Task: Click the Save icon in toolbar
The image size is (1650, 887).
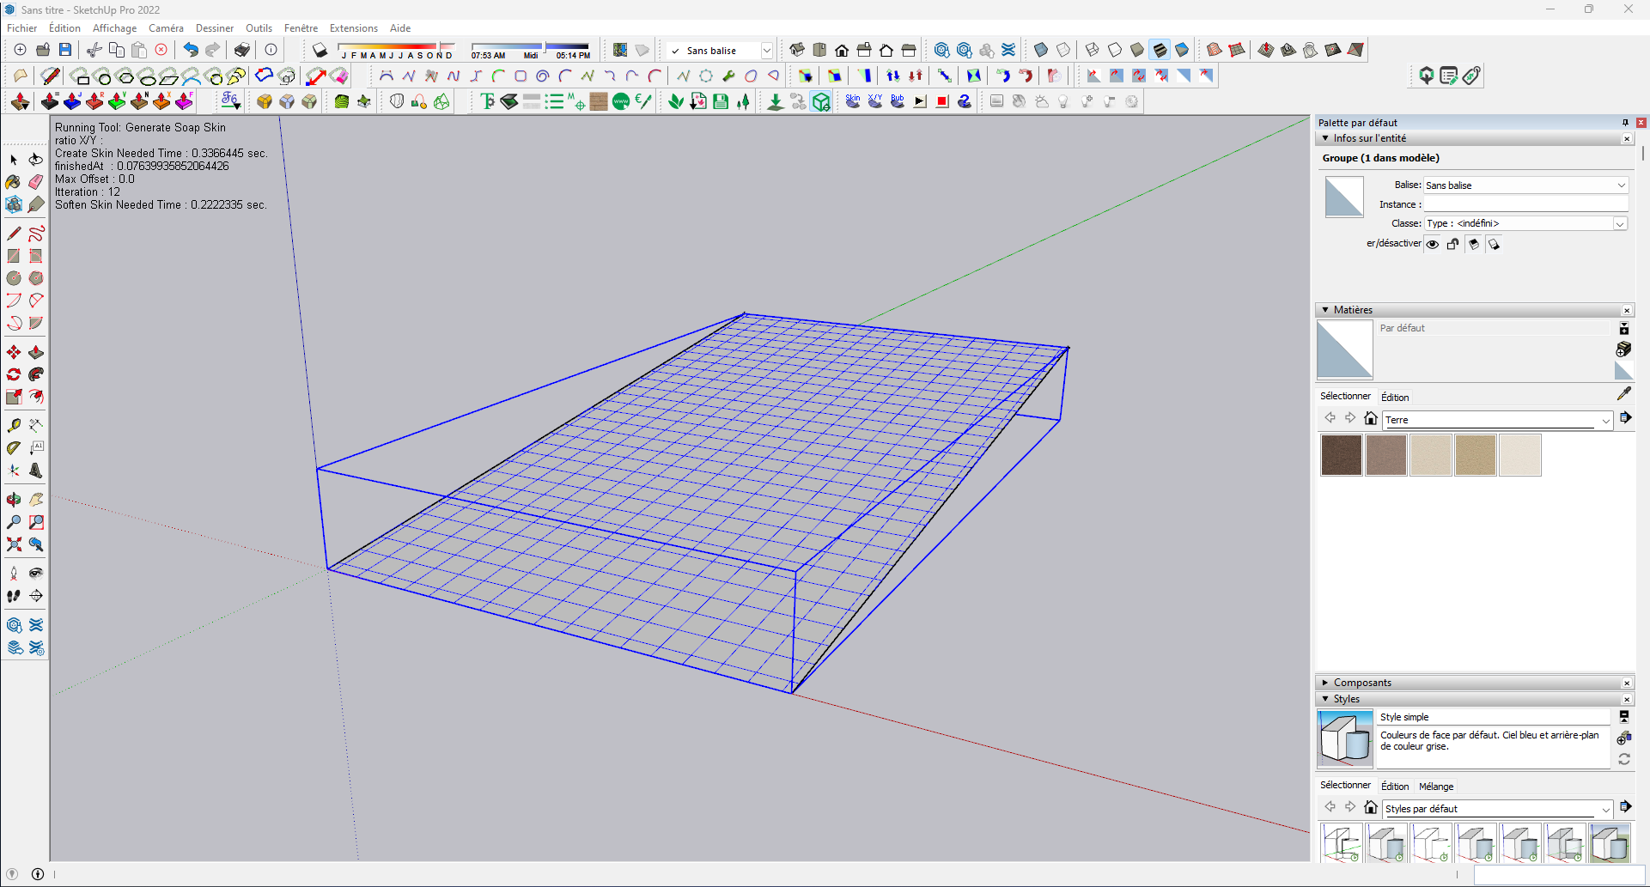Action: 65,50
